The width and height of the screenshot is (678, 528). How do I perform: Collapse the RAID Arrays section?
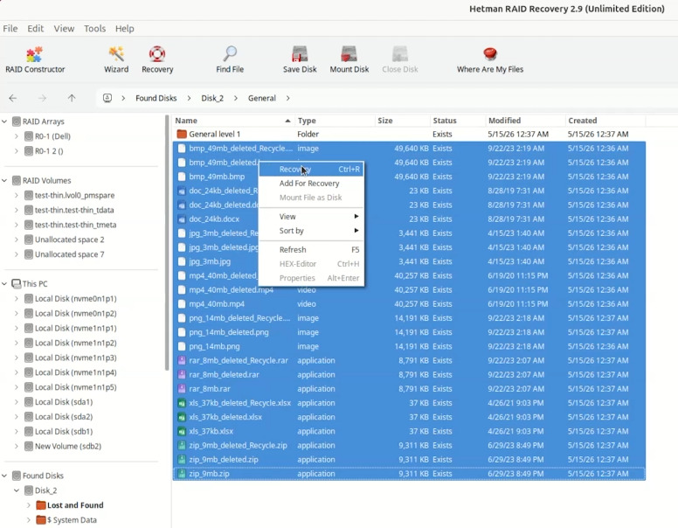click(4, 122)
